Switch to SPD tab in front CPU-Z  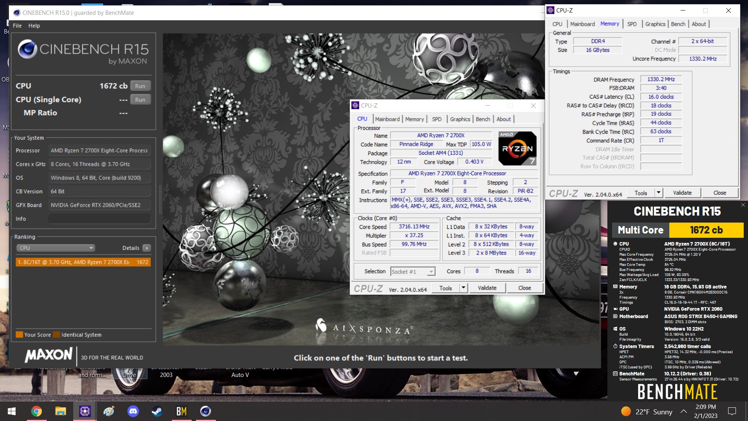pos(437,119)
